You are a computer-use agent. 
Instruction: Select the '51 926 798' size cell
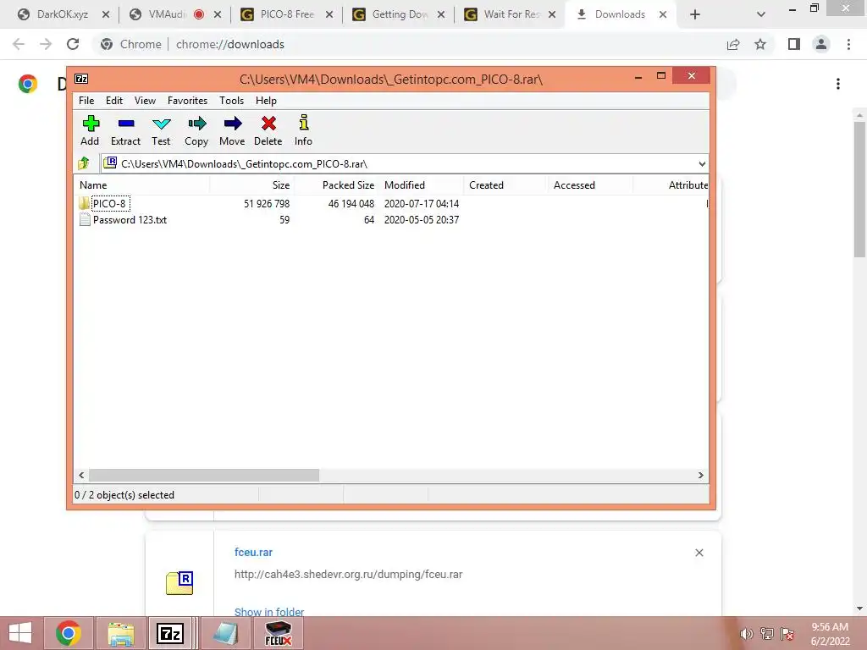point(267,203)
